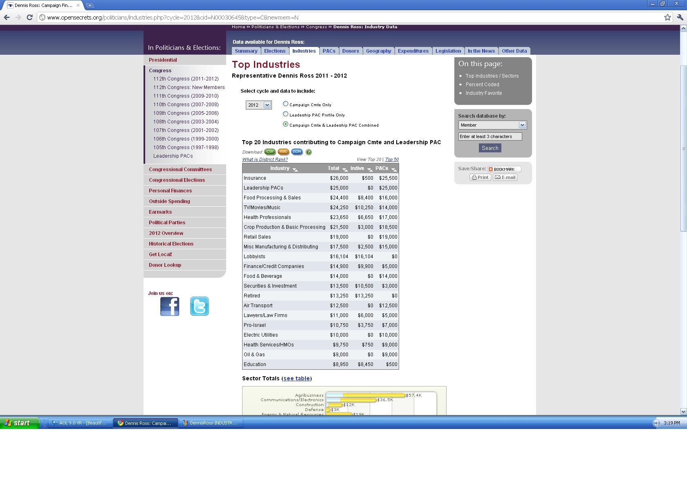The height and width of the screenshot is (478, 687).
Task: Open the Facebook page icon
Action: click(x=170, y=306)
